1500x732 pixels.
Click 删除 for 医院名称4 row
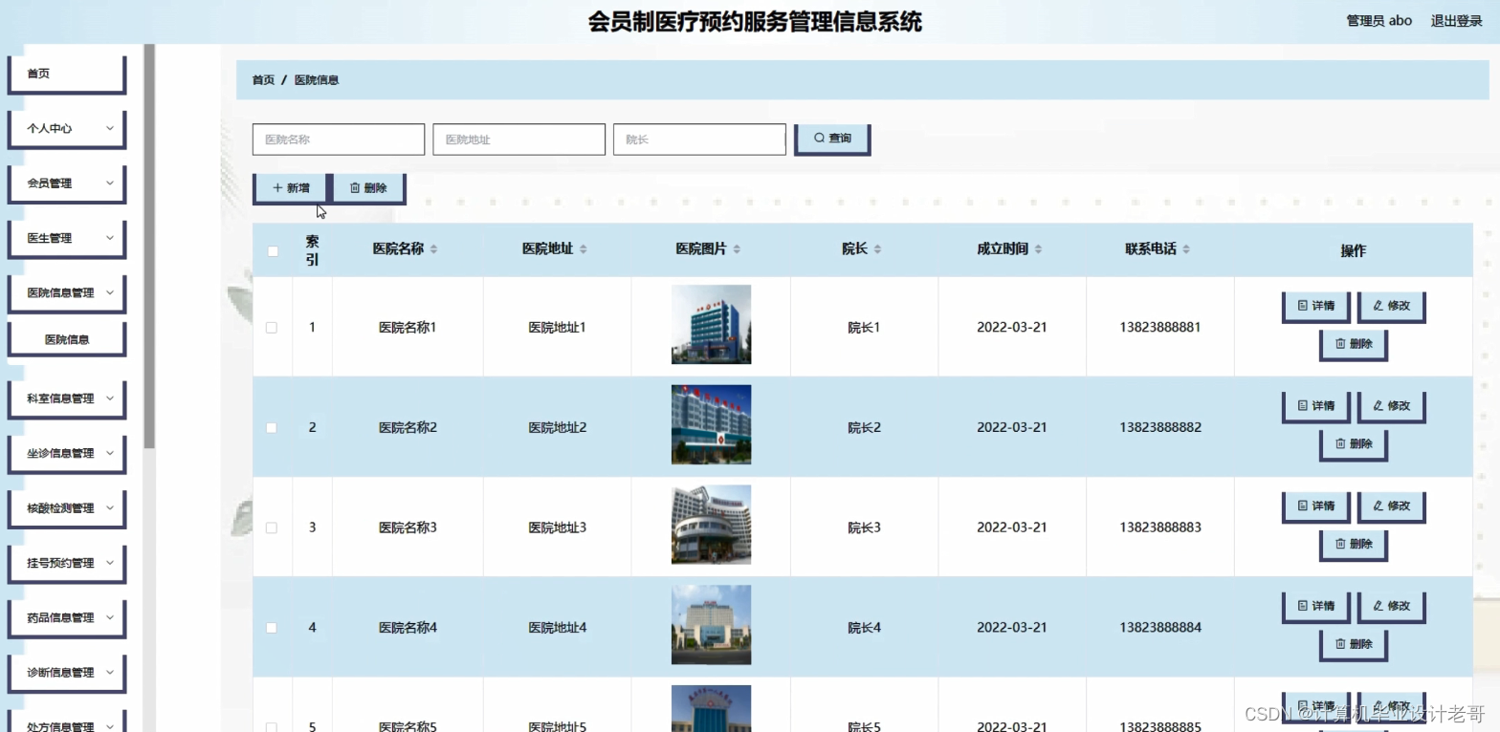click(x=1354, y=644)
